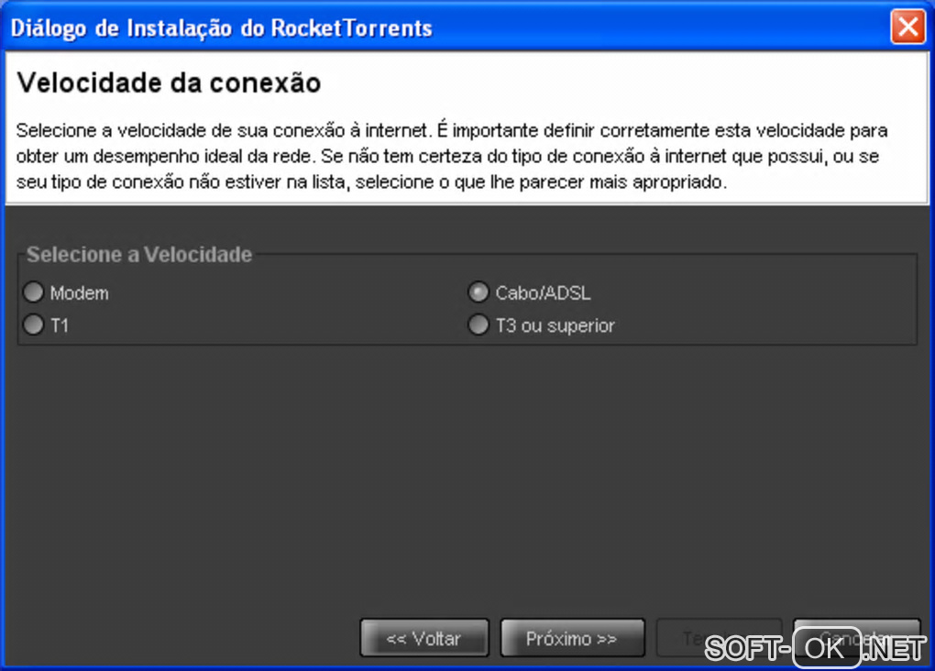The width and height of the screenshot is (935, 671).
Task: Click the SOFT-OK.NET watermark logo
Action: click(x=815, y=648)
